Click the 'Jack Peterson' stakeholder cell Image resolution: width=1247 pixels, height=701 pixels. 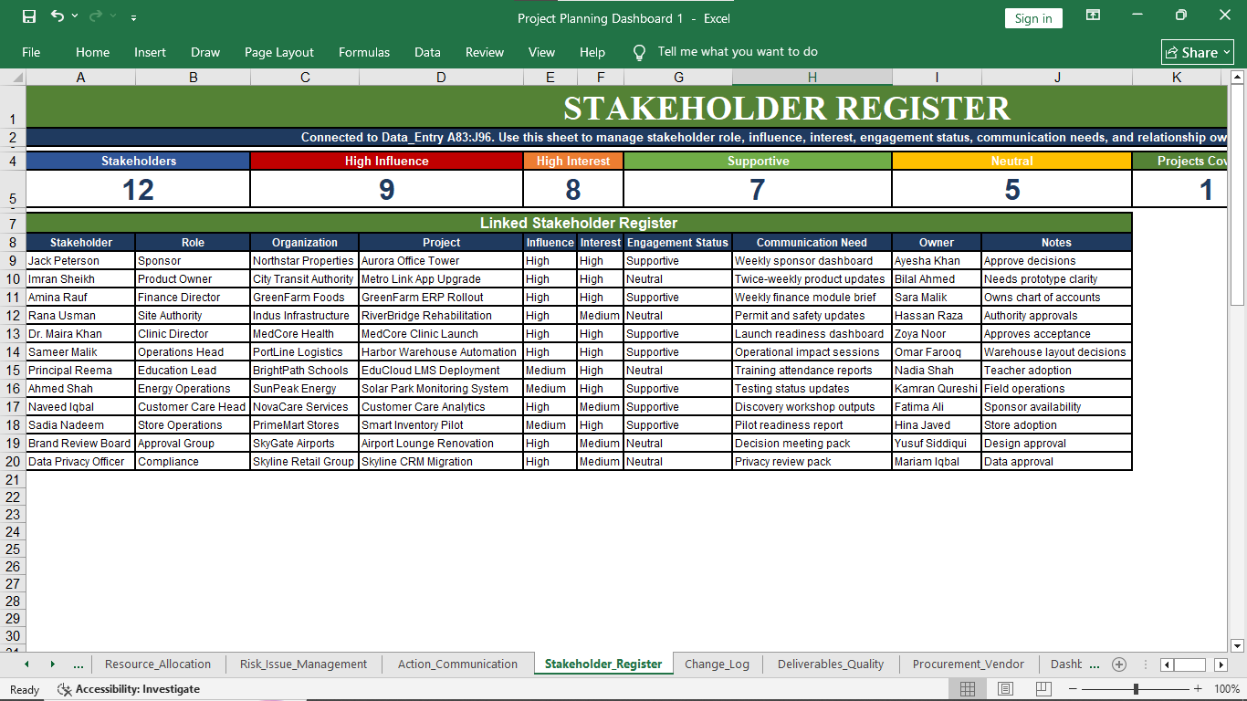(x=80, y=261)
